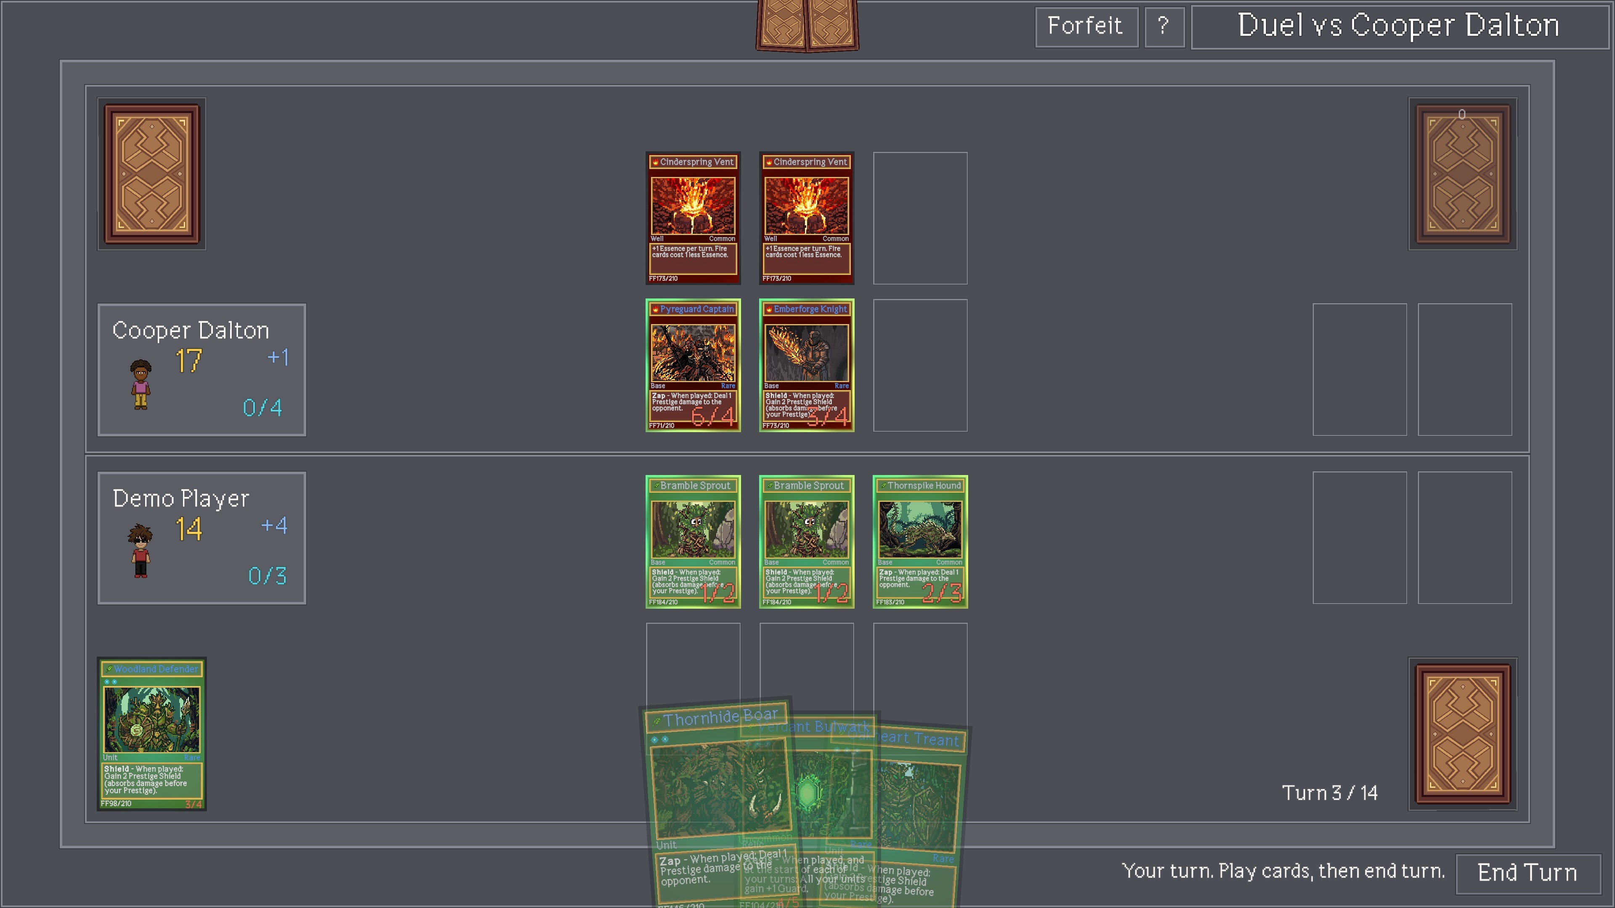Image resolution: width=1615 pixels, height=908 pixels.
Task: Select the Thornspike Hound card
Action: click(920, 542)
